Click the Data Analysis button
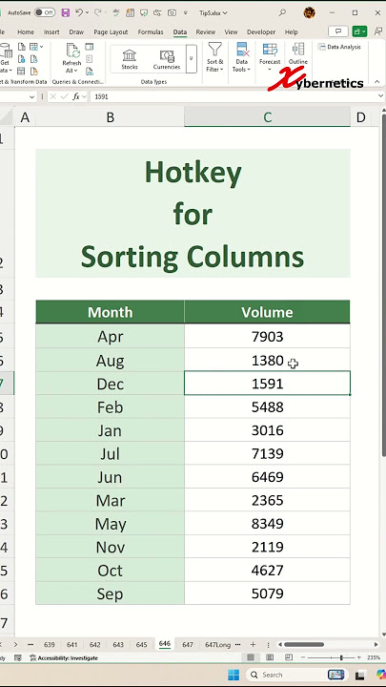Image resolution: width=386 pixels, height=687 pixels. click(x=340, y=47)
